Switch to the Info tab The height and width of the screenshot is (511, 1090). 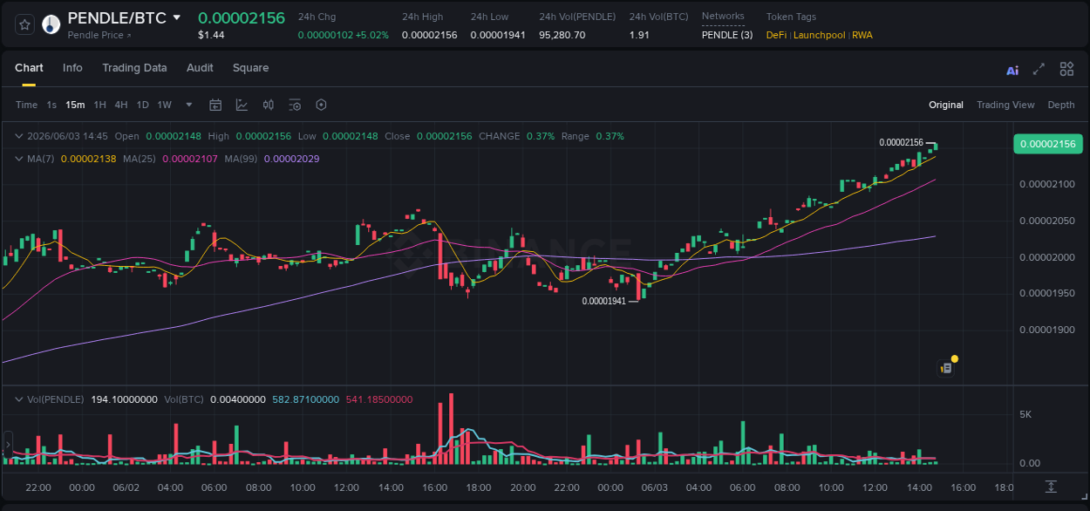(72, 68)
